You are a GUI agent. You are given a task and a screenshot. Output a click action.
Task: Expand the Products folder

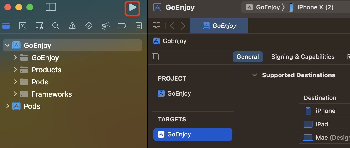(x=15, y=70)
